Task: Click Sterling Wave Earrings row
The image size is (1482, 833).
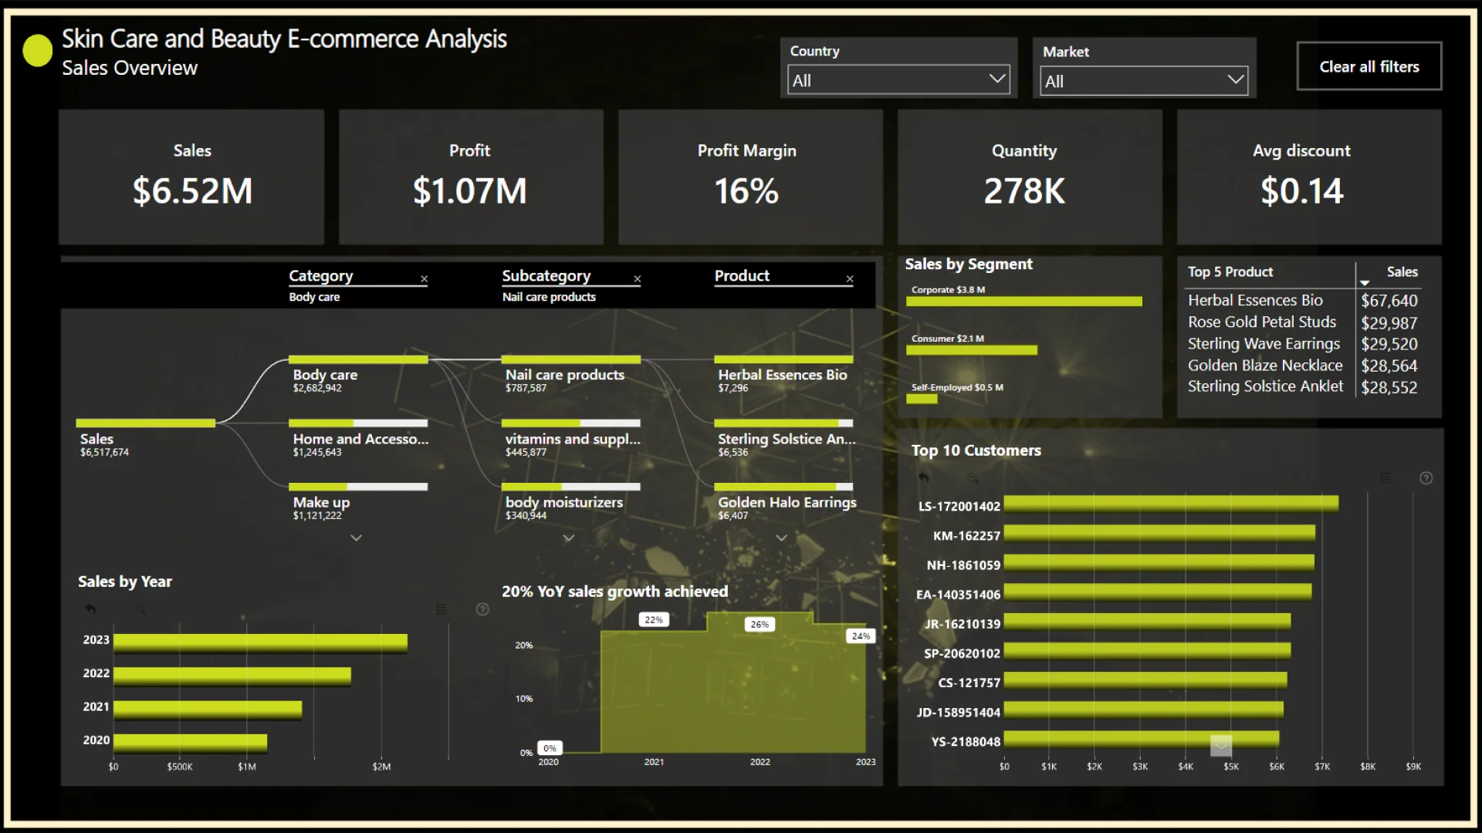Action: 1303,344
